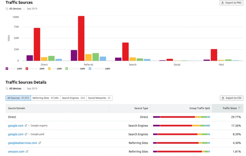Click upload icon on Export to CSV button
Screen dimensions: 246x156
[x=223, y=98]
